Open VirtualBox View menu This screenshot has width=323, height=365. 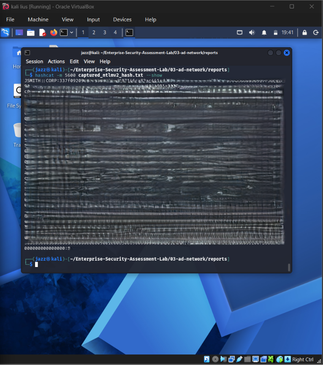pyautogui.click(x=68, y=19)
